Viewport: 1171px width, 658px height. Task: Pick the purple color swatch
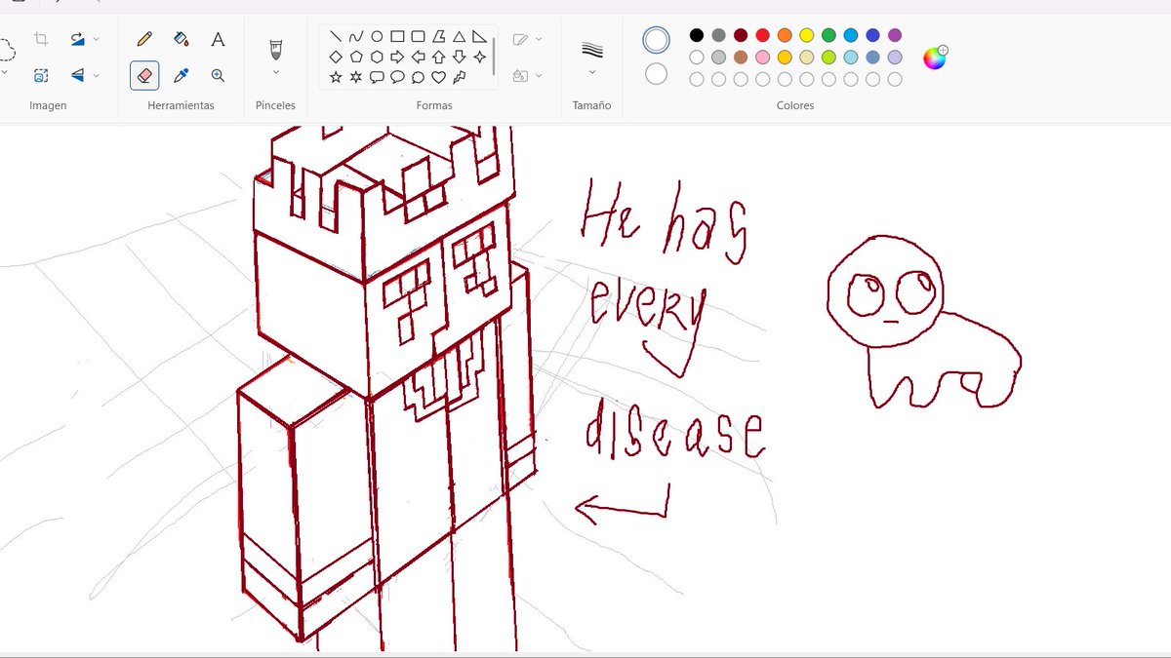895,35
